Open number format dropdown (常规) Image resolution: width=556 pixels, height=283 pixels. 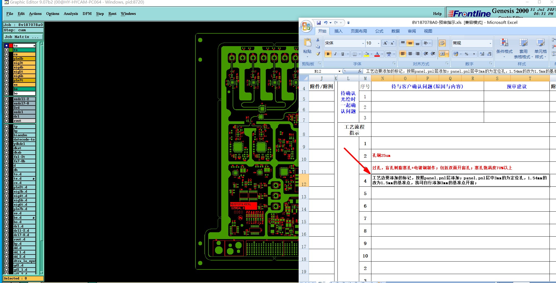click(490, 43)
